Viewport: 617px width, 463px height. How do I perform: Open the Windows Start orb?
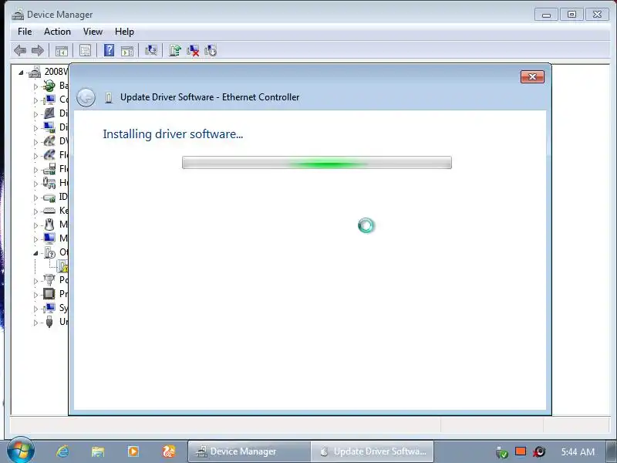pyautogui.click(x=21, y=450)
